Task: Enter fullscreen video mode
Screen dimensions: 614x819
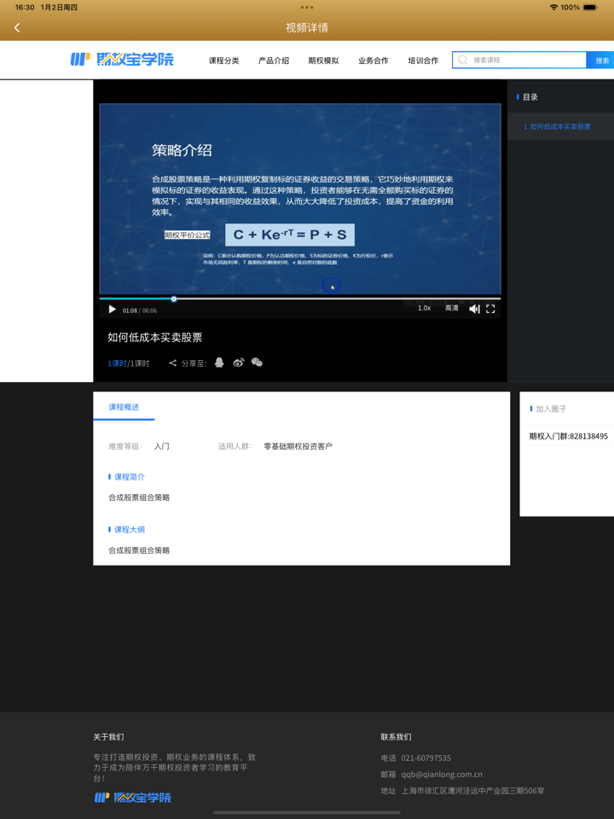Action: (490, 309)
